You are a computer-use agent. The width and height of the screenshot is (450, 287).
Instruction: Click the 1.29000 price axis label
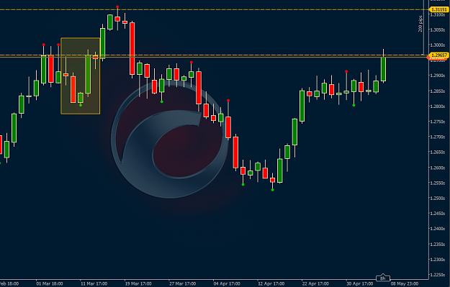(x=438, y=76)
